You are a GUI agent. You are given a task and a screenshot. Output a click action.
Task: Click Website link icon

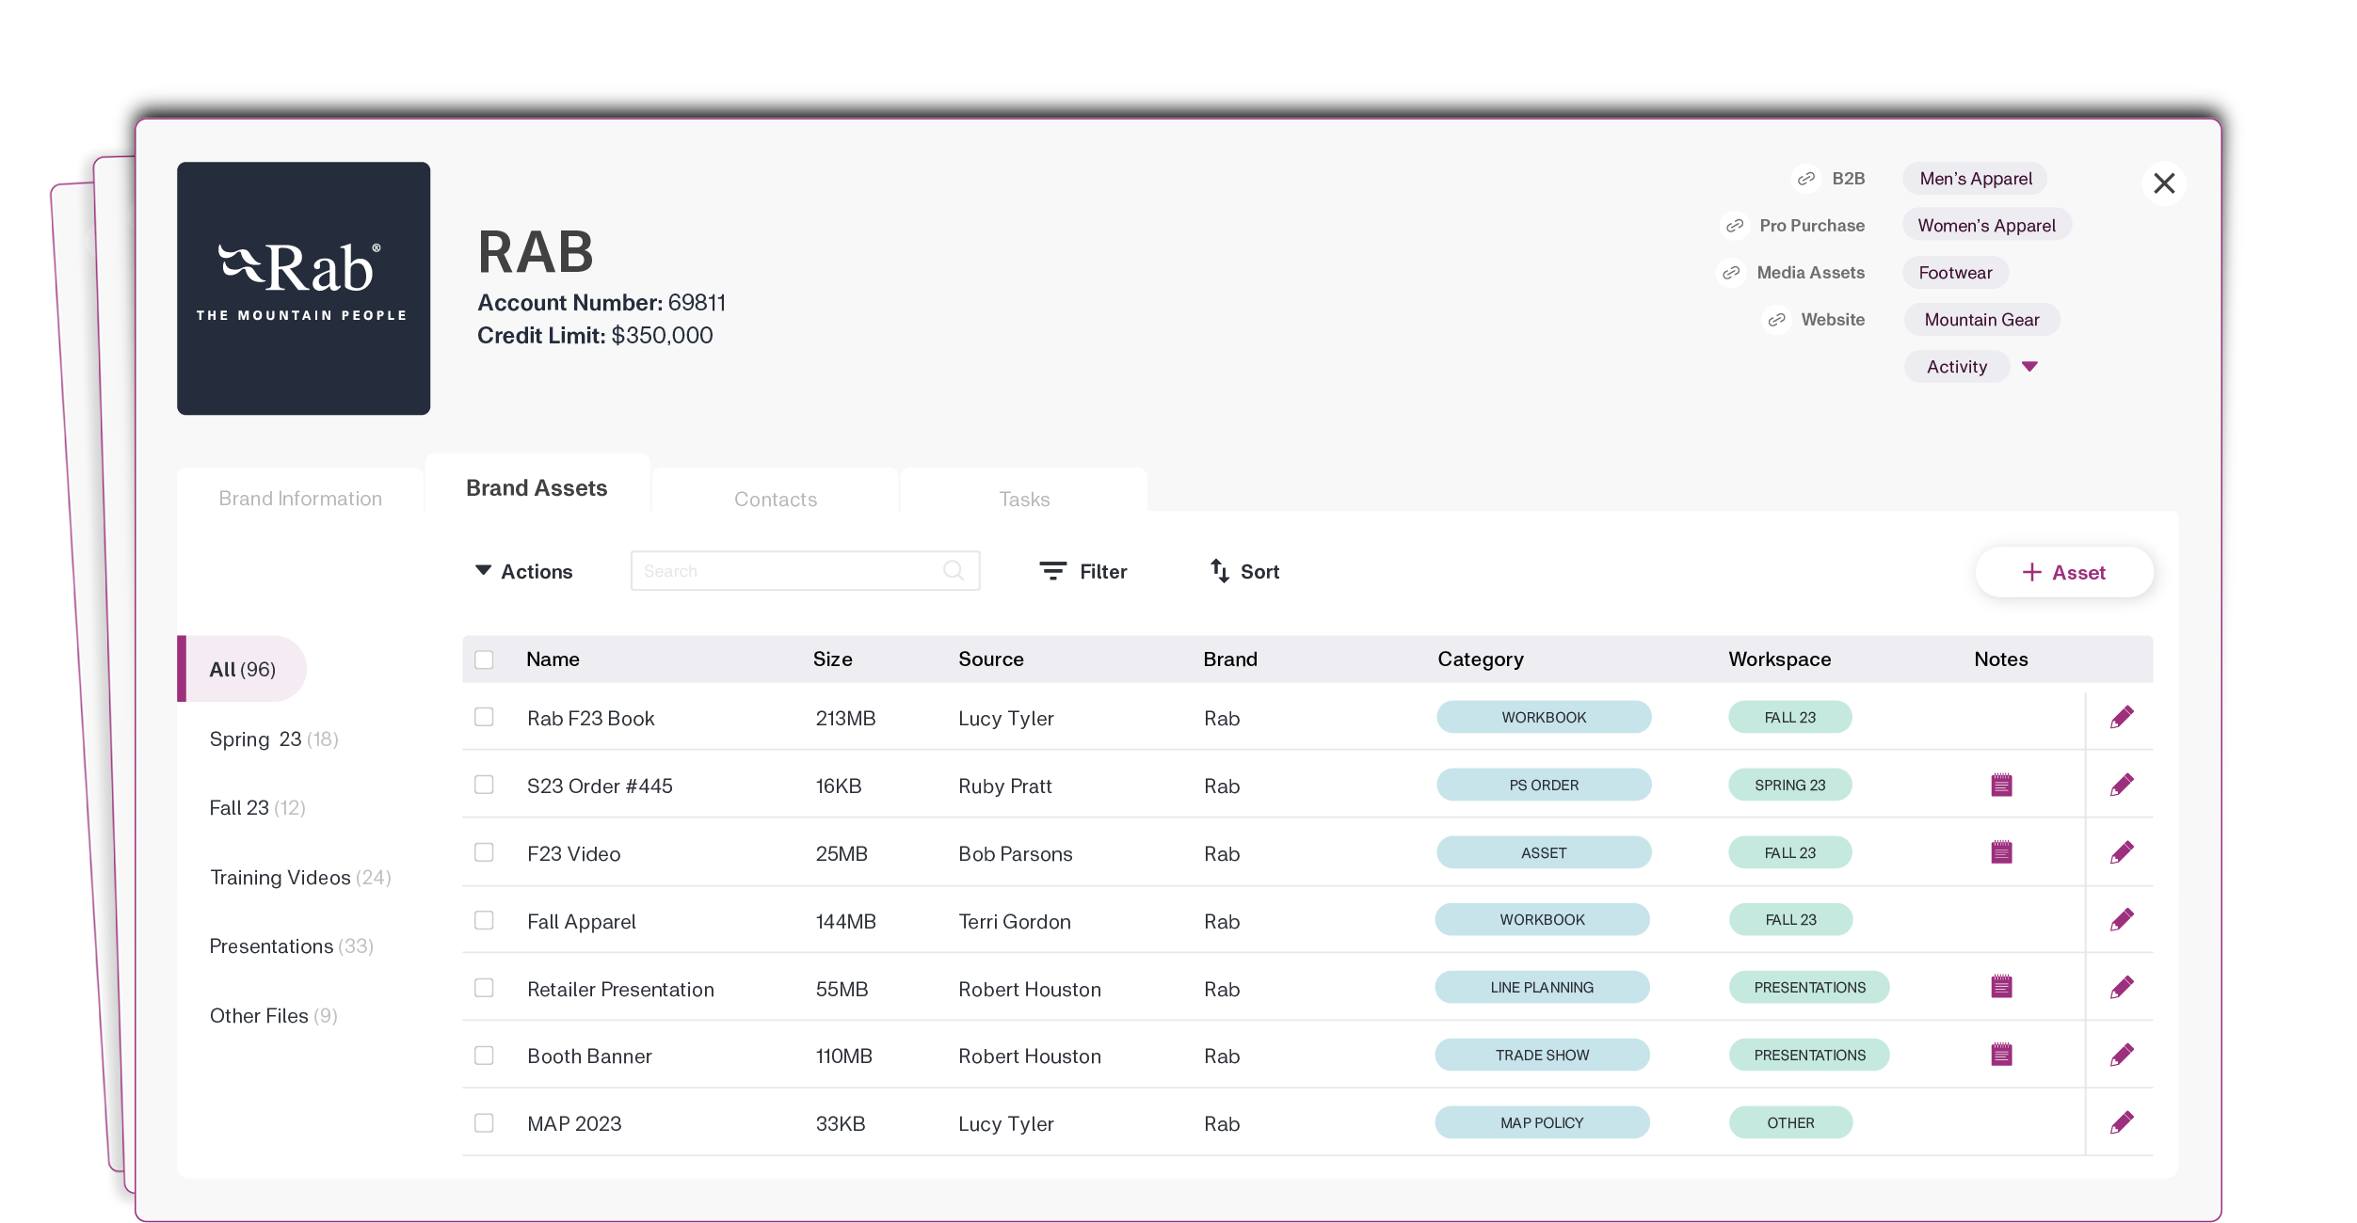coord(1775,320)
